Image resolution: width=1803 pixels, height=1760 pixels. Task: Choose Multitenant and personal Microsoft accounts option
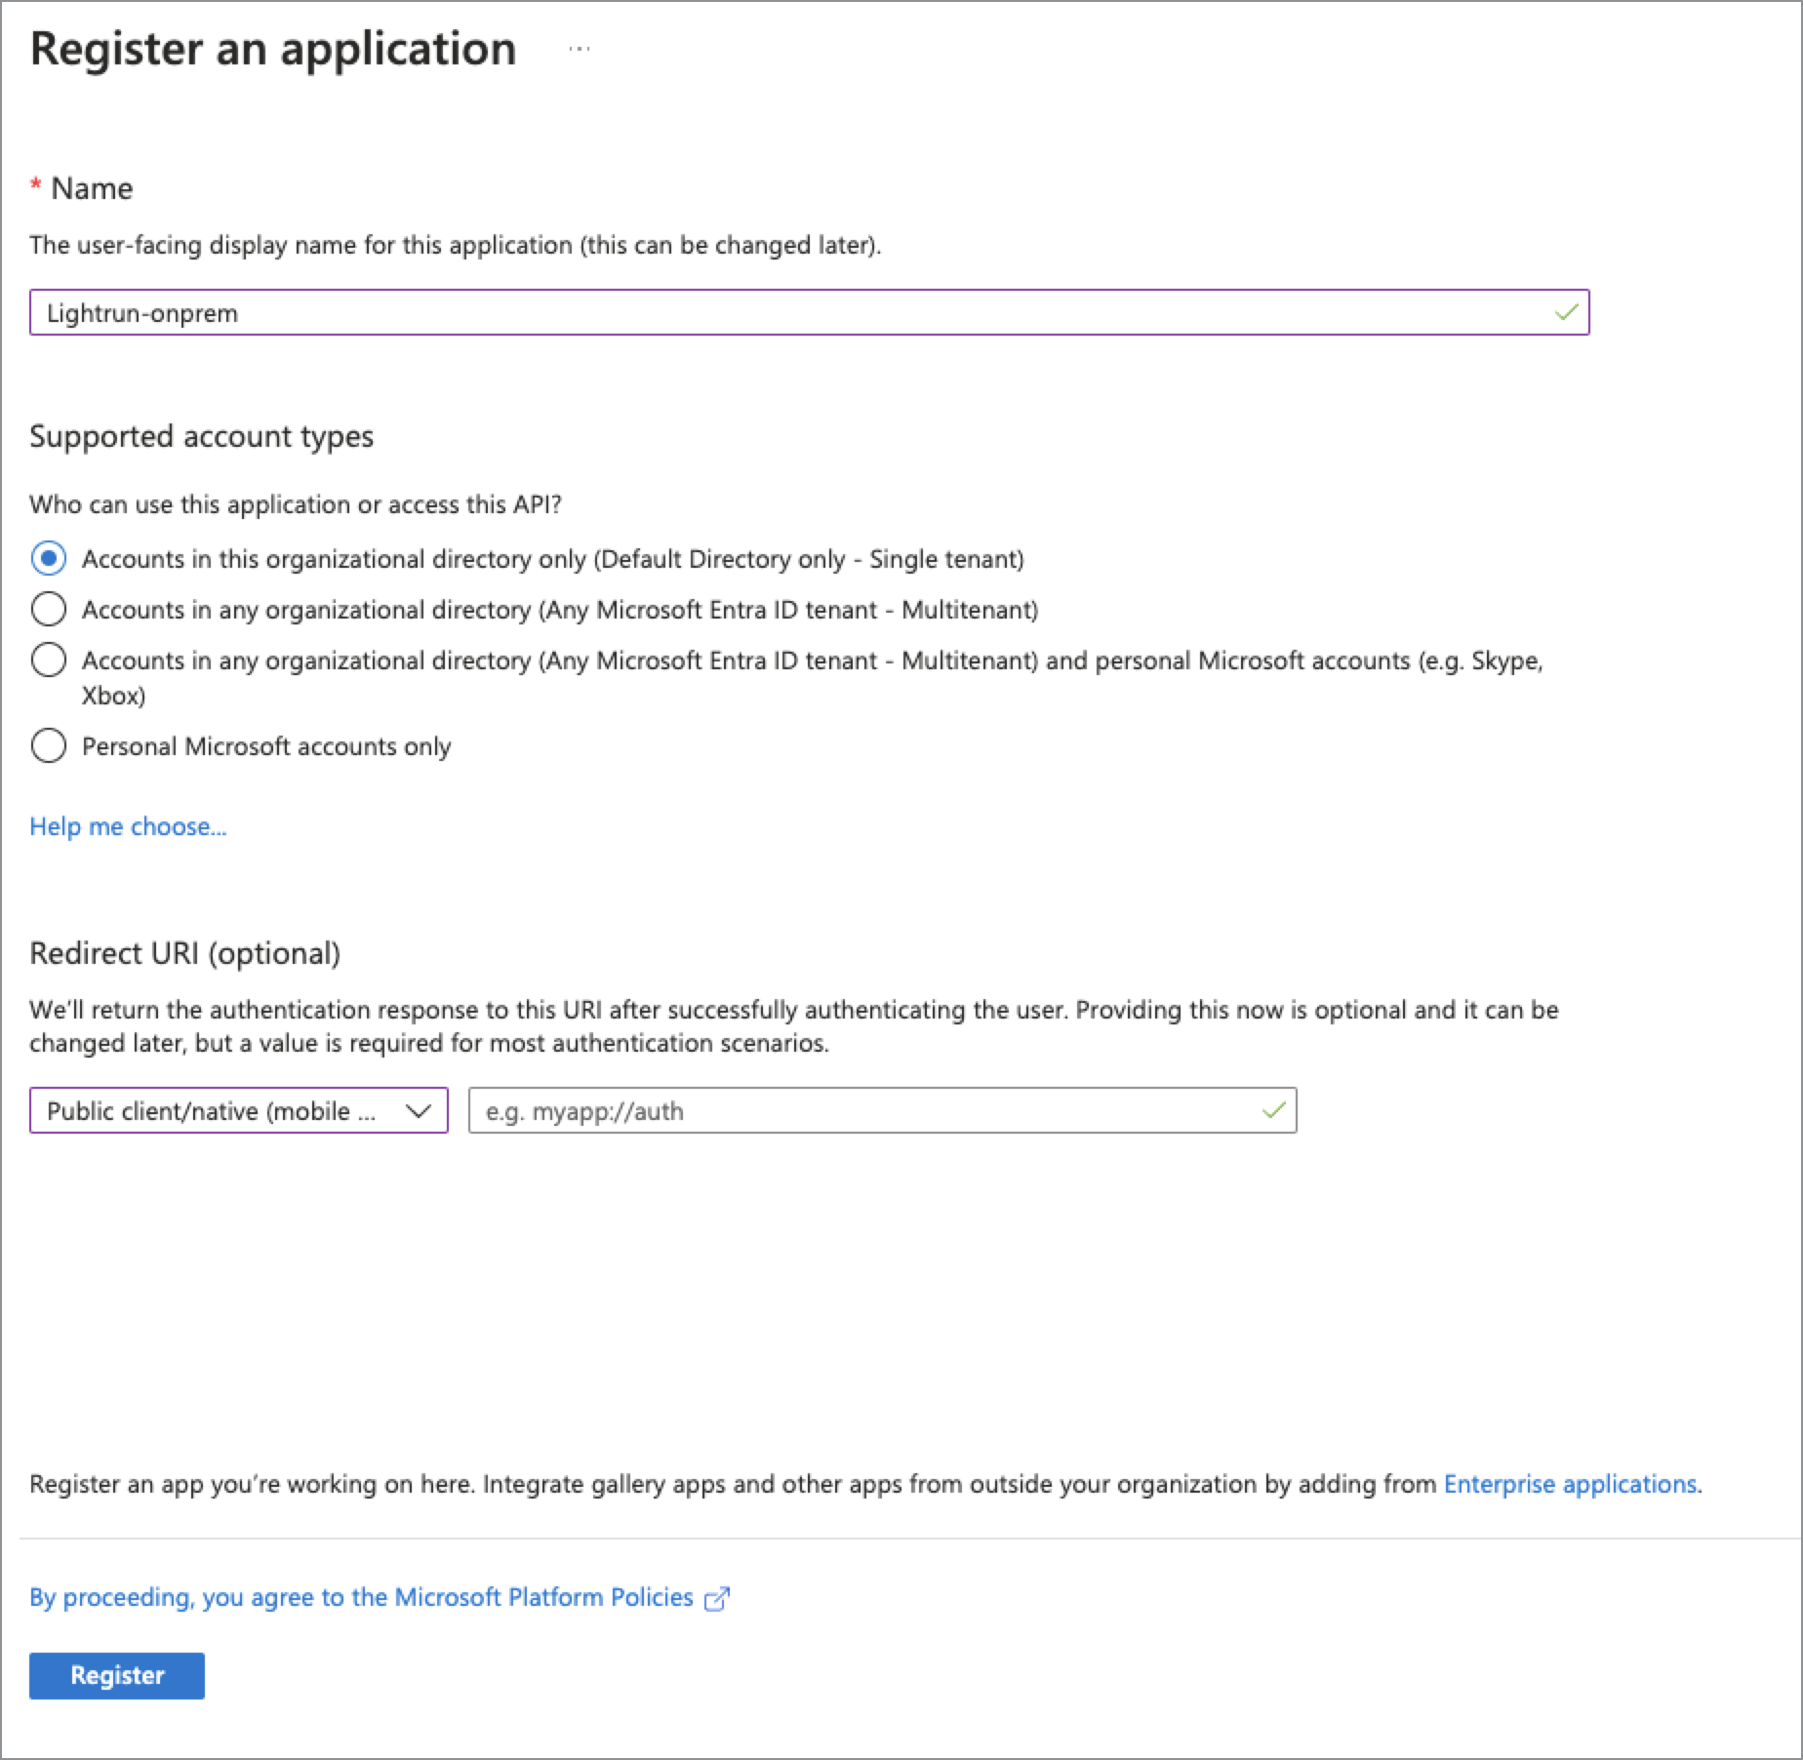49,660
